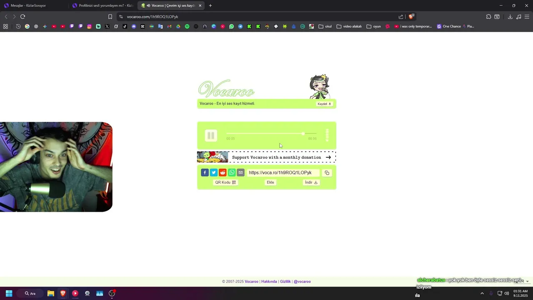Open Instagram bookmark icon

tap(89, 26)
